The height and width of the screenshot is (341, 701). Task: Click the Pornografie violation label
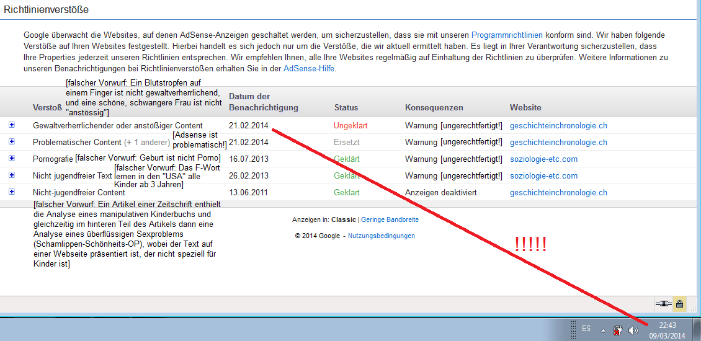(x=53, y=159)
